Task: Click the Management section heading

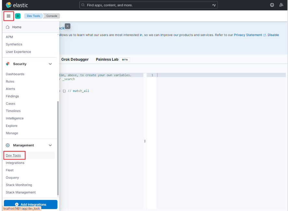Action: tap(23, 145)
